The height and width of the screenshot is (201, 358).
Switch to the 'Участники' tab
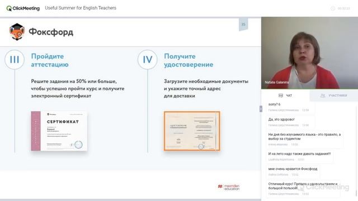pyautogui.click(x=334, y=95)
